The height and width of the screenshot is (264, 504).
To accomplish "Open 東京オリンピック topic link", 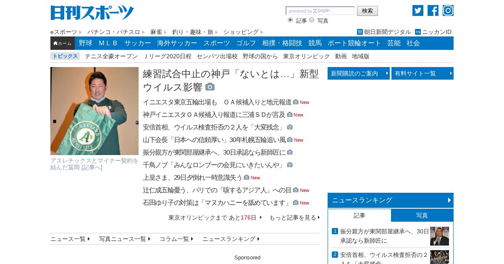I will coord(307,56).
